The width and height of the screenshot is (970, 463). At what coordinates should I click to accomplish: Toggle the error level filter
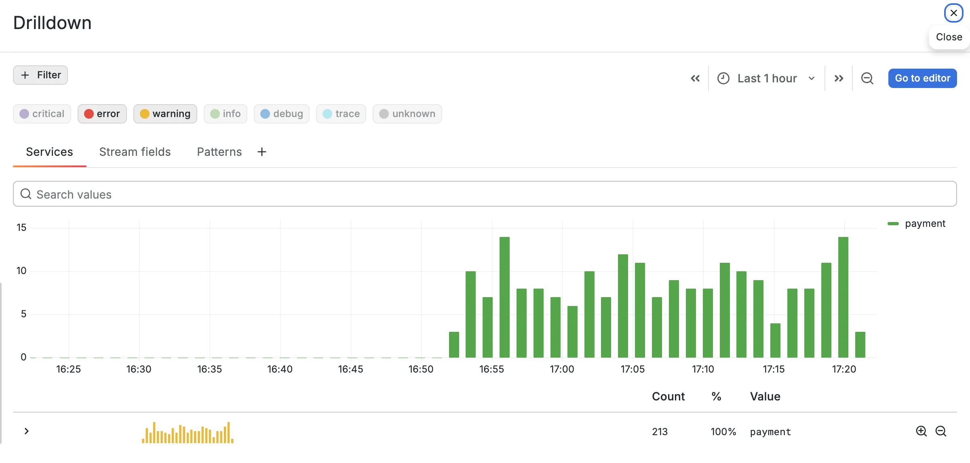point(102,114)
